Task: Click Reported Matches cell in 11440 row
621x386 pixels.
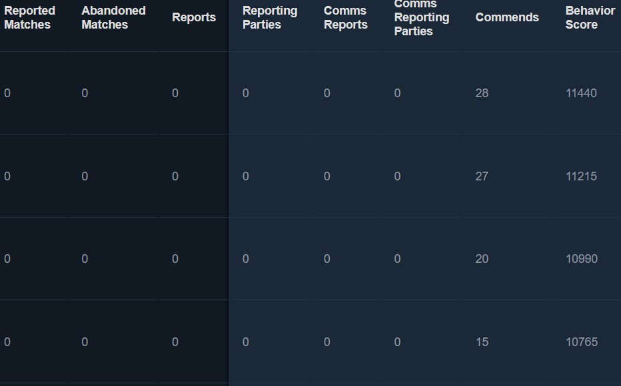Action: click(7, 93)
